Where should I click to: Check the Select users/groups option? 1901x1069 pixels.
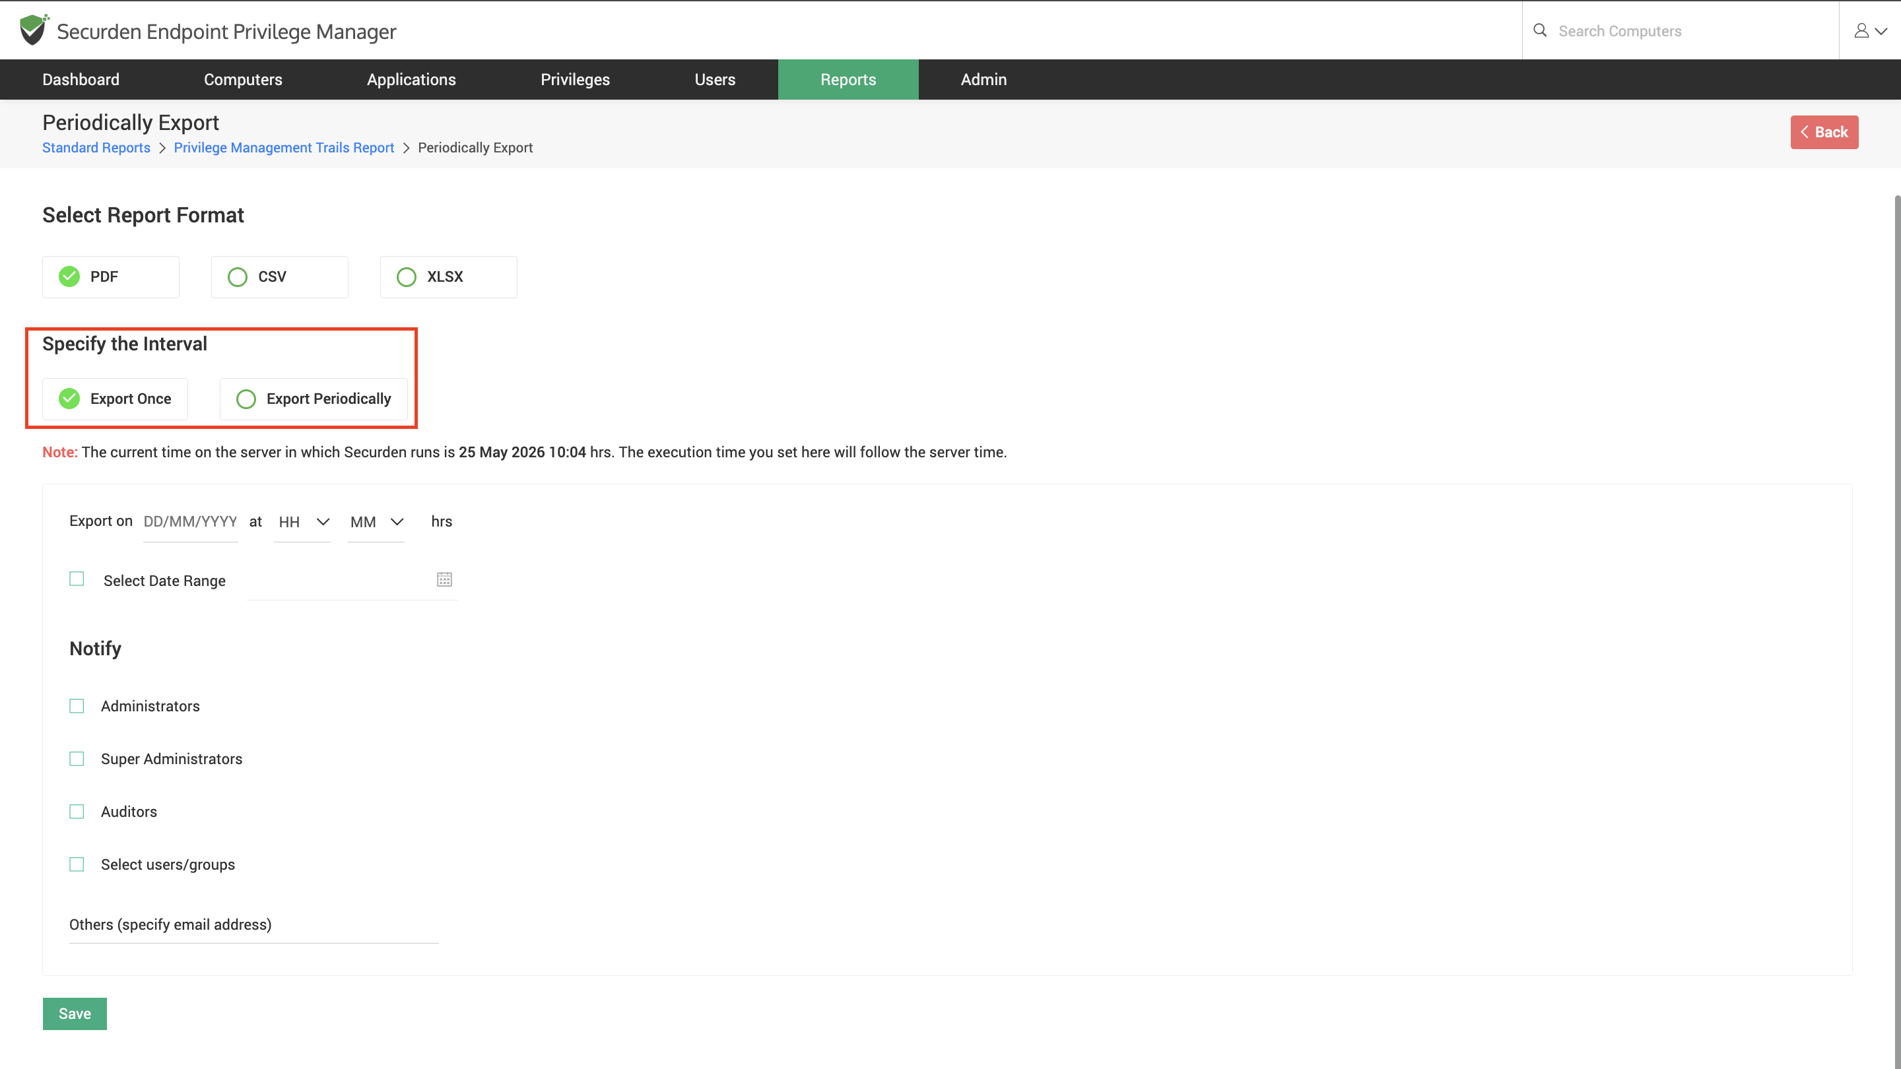(x=77, y=864)
